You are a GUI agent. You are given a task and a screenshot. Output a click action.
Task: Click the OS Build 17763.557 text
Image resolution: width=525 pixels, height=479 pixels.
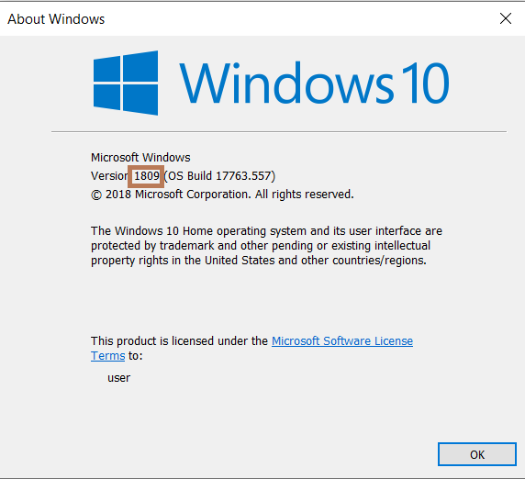tap(219, 176)
